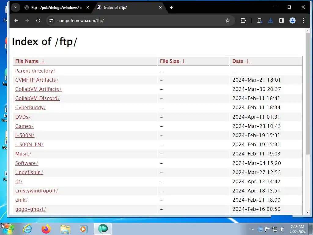Image resolution: width=313 pixels, height=235 pixels.
Task: Click date 2024-Apr-18 15:51
Action: click(256, 191)
